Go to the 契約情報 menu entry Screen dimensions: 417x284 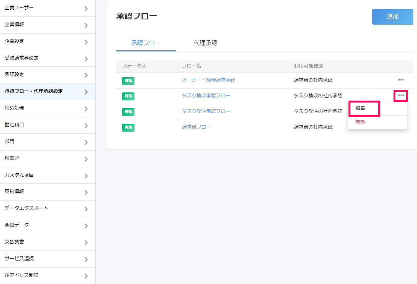(48, 192)
